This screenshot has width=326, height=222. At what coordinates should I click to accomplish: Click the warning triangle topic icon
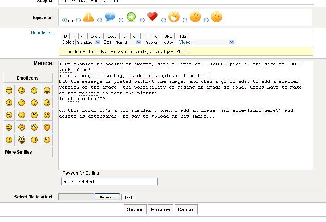pyautogui.click(x=89, y=17)
